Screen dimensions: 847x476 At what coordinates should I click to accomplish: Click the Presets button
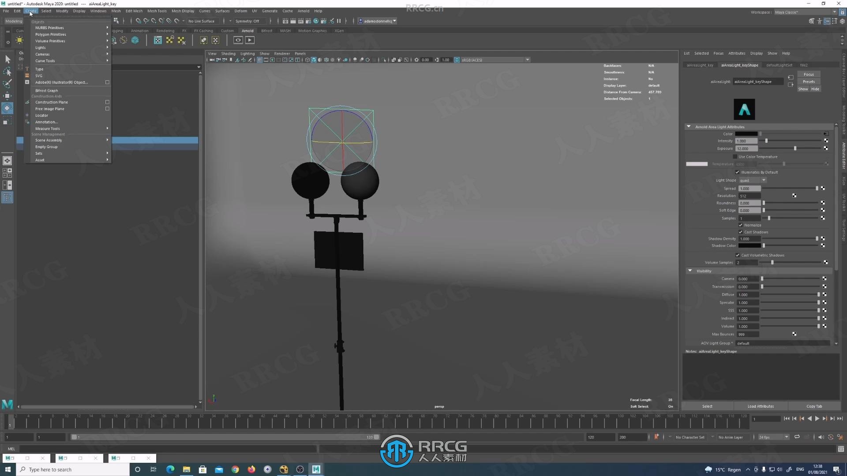tap(809, 82)
